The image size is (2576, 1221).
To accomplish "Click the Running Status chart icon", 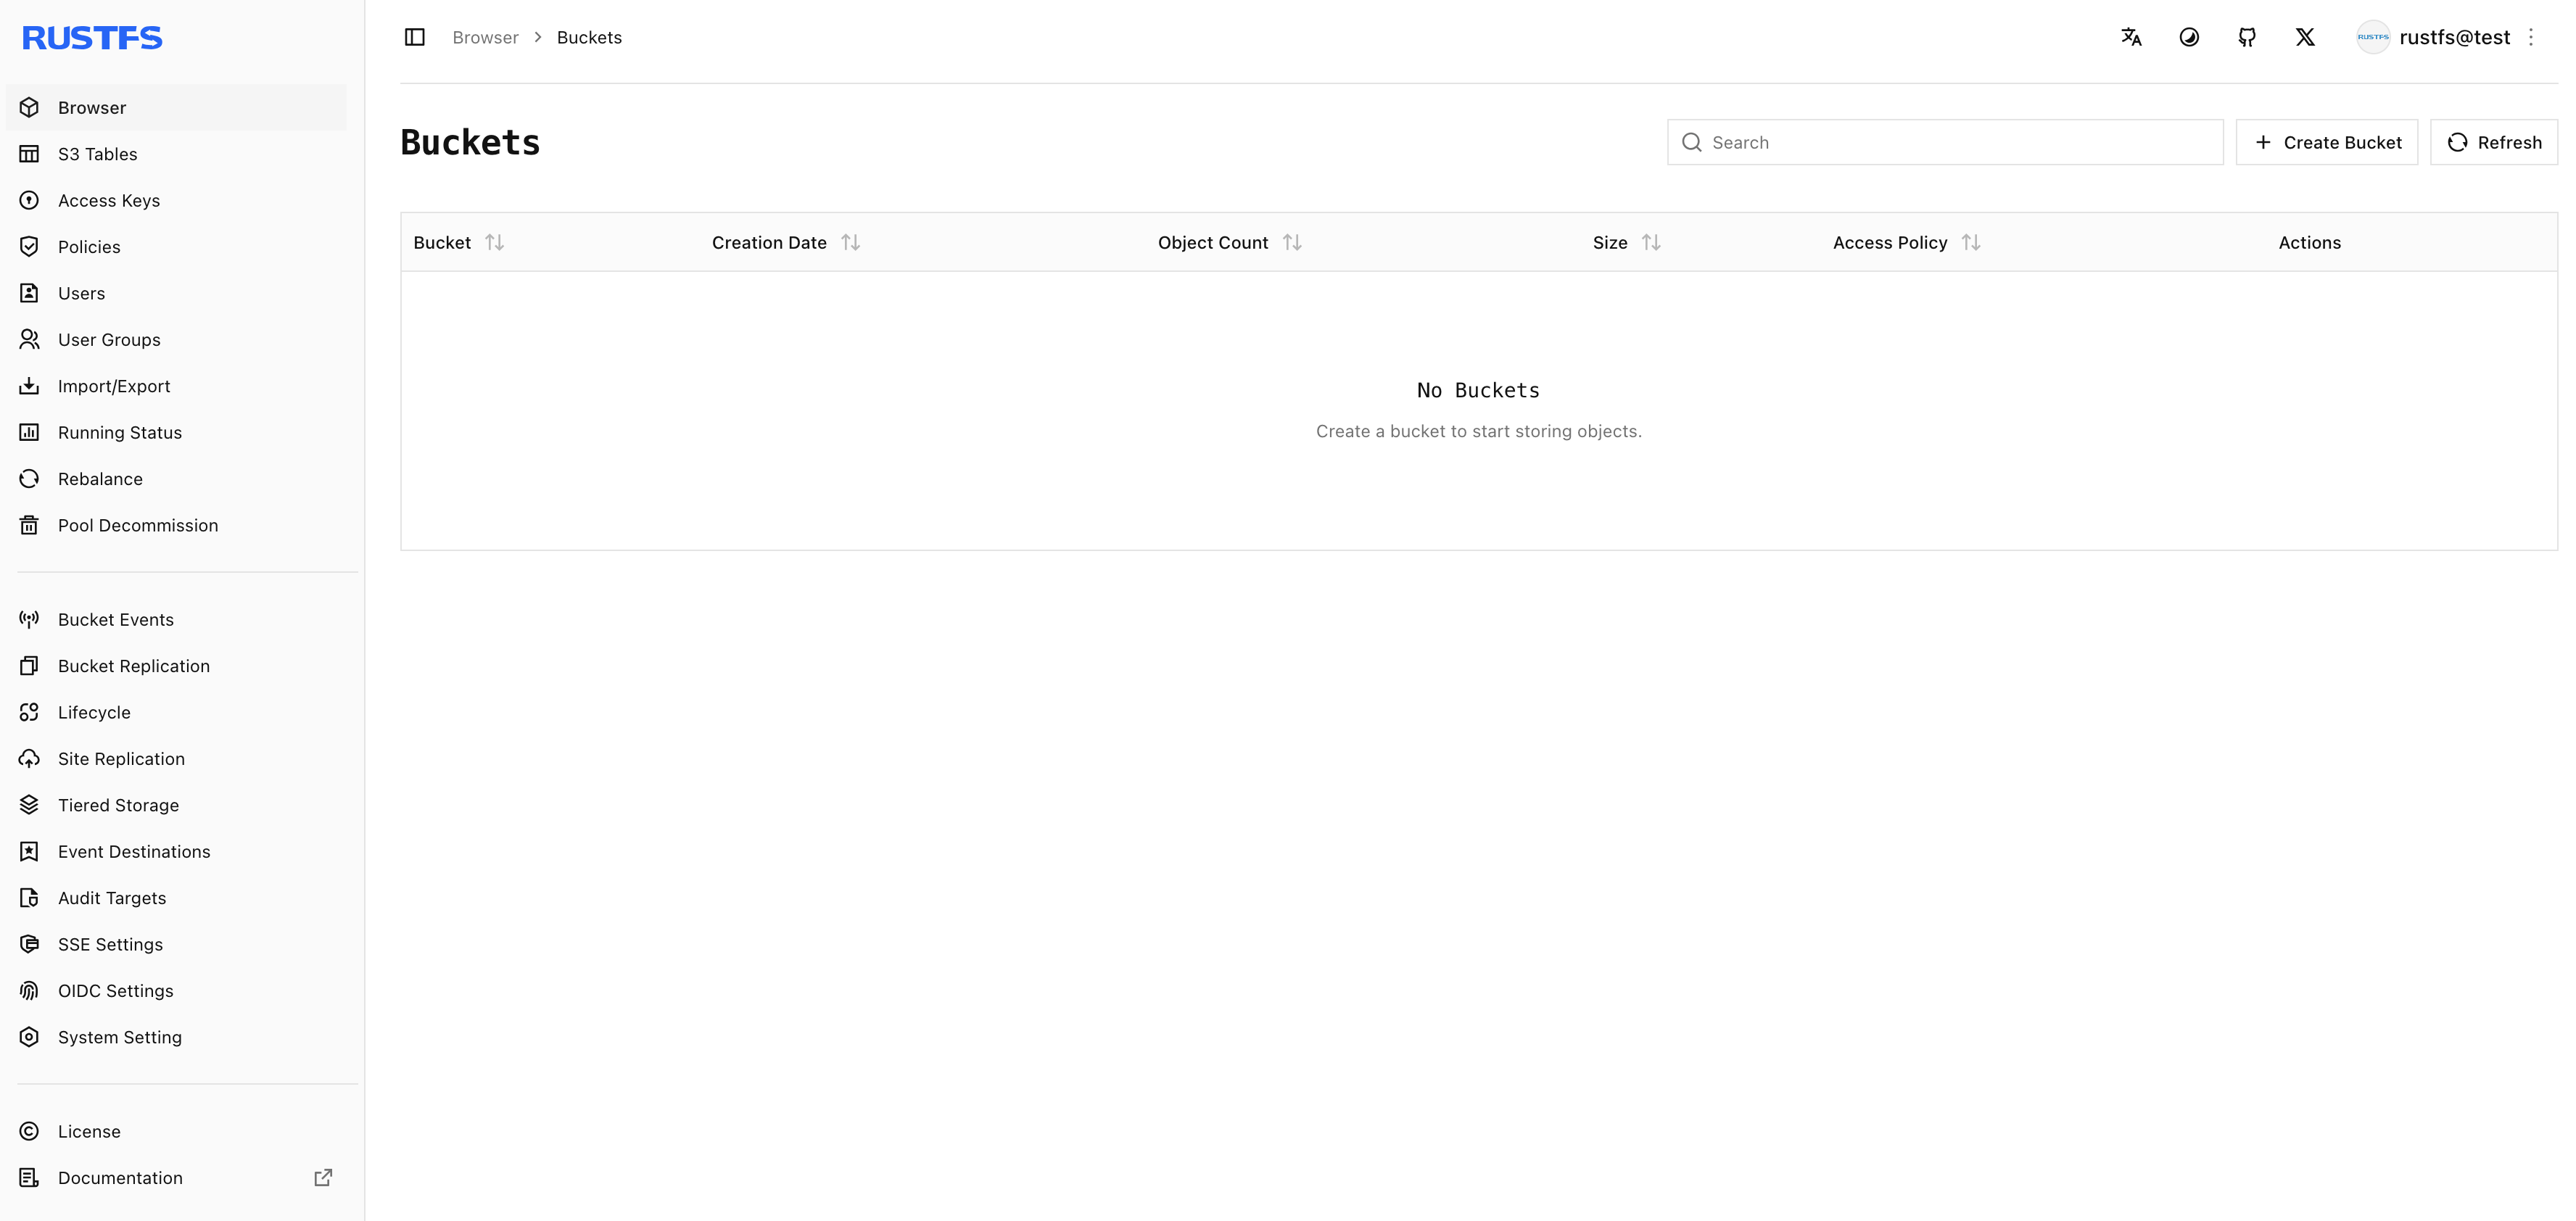I will coord(29,432).
